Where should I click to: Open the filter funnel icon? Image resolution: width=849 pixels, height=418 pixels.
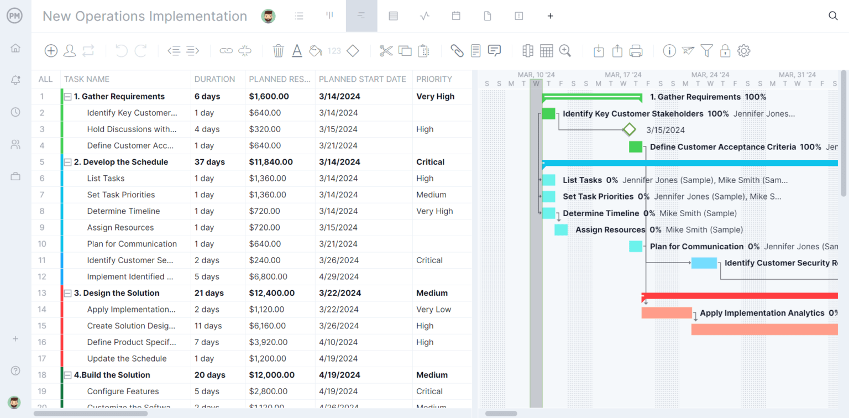(x=706, y=50)
